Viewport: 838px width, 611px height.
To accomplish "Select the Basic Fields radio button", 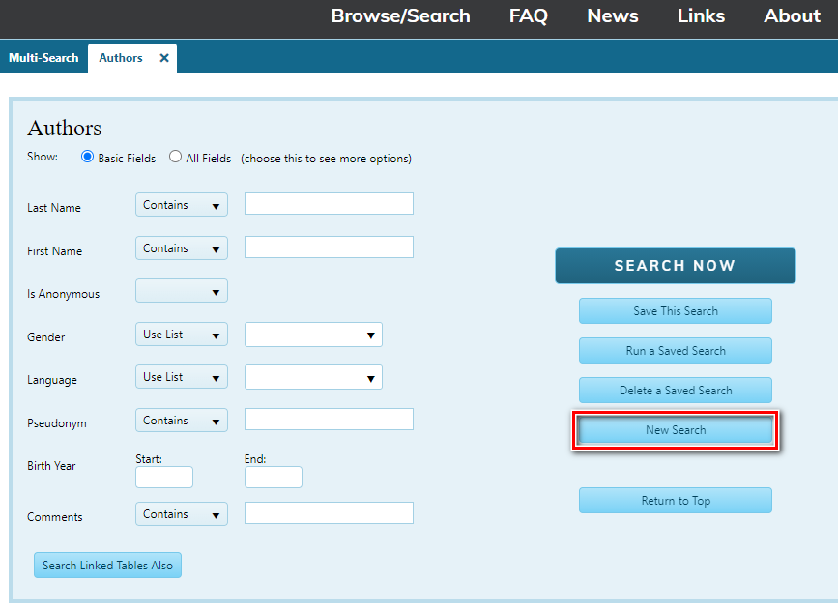I will click(88, 157).
